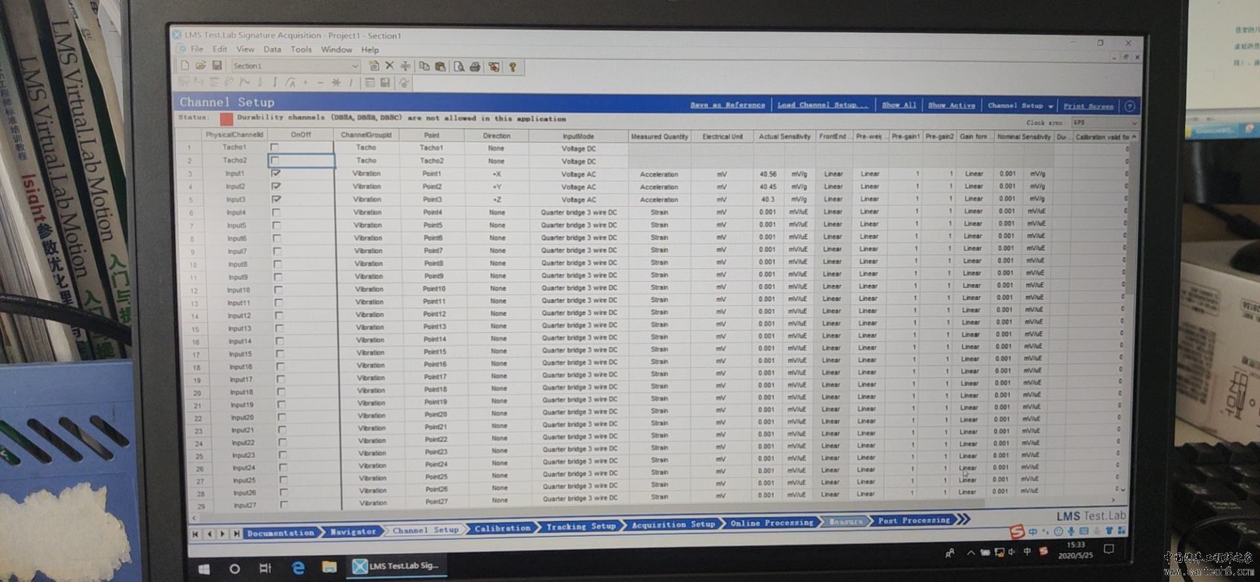The width and height of the screenshot is (1260, 582).
Task: Open the Data menu
Action: click(272, 49)
